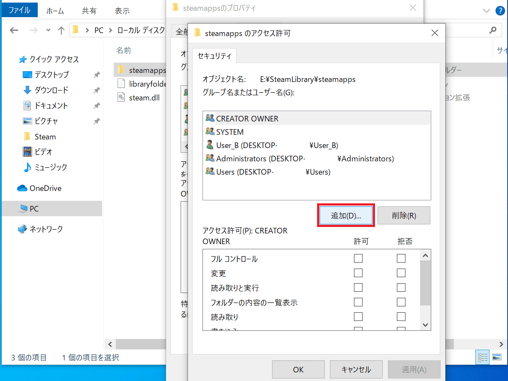Click ローカル ディスク in the address breadcrumb

tap(141, 30)
